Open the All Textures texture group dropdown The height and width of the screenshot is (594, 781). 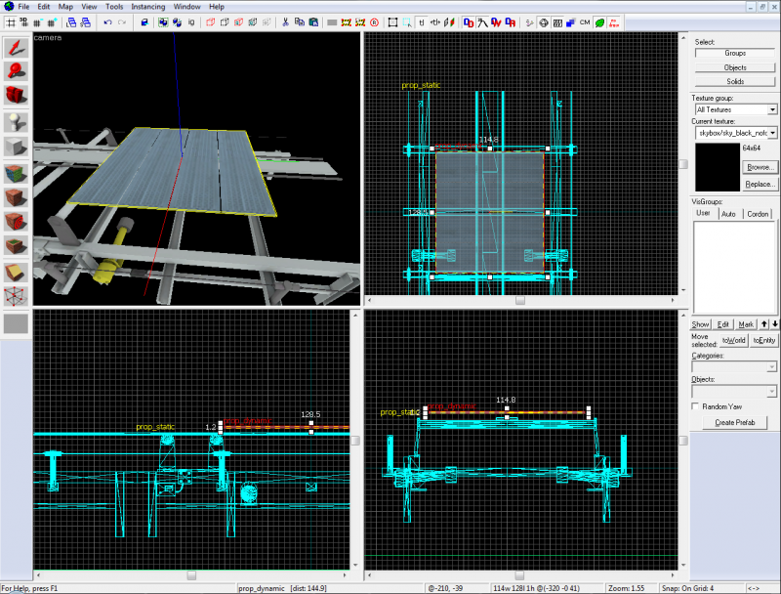click(770, 109)
